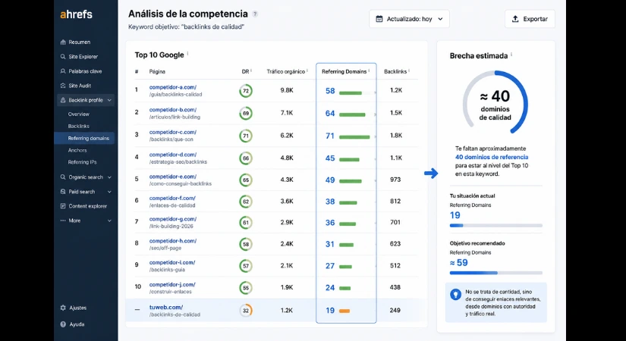
Task: Click the DR 66 badge for competidor-d
Action: (x=246, y=158)
